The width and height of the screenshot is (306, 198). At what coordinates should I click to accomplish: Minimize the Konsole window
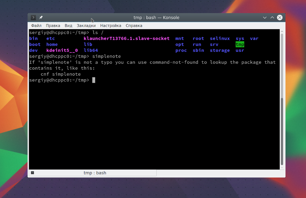[x=265, y=18]
